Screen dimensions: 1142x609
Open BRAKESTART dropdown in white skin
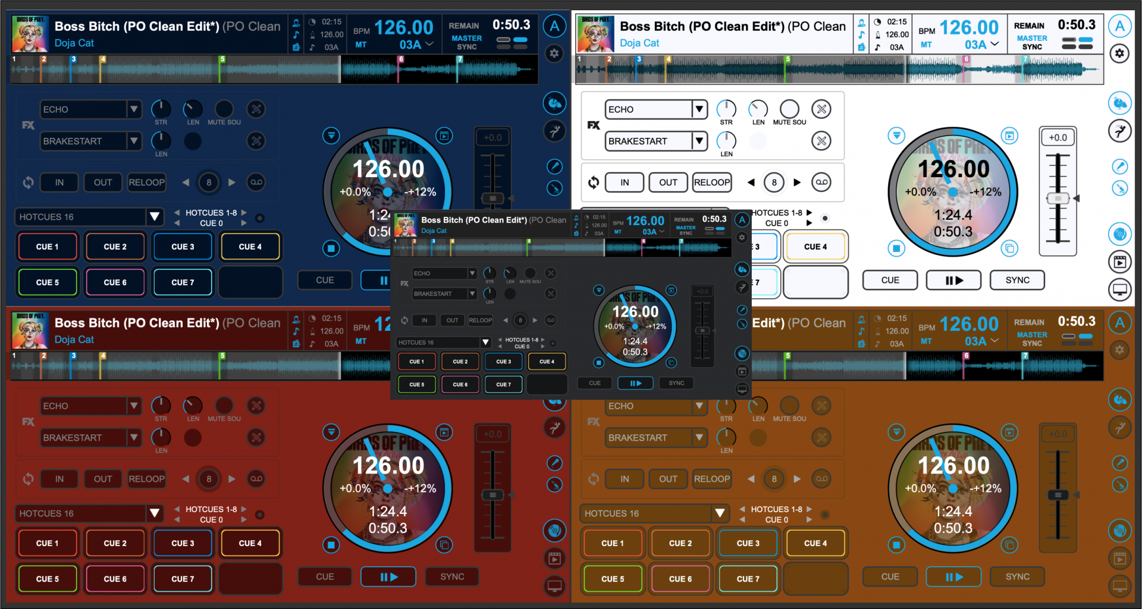[656, 141]
